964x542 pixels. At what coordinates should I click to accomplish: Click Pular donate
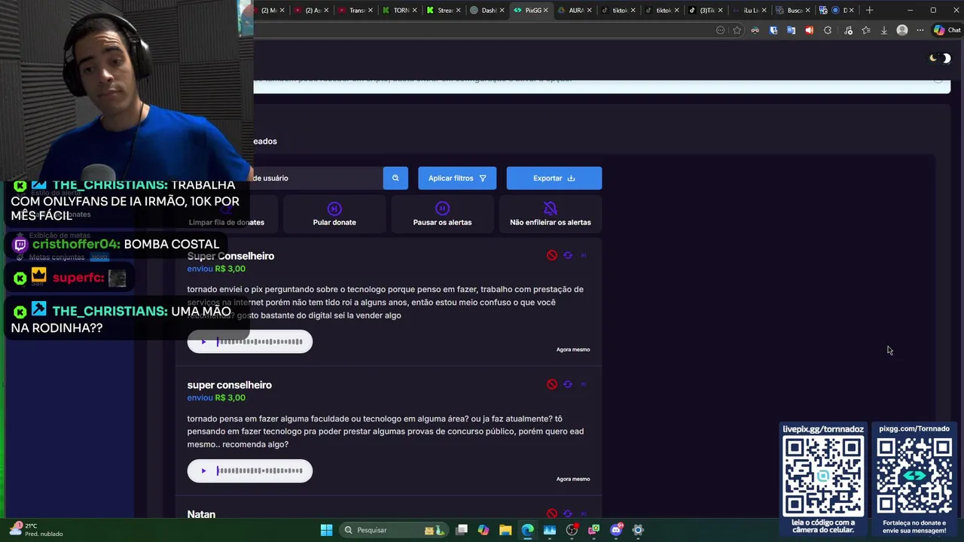[x=334, y=214]
